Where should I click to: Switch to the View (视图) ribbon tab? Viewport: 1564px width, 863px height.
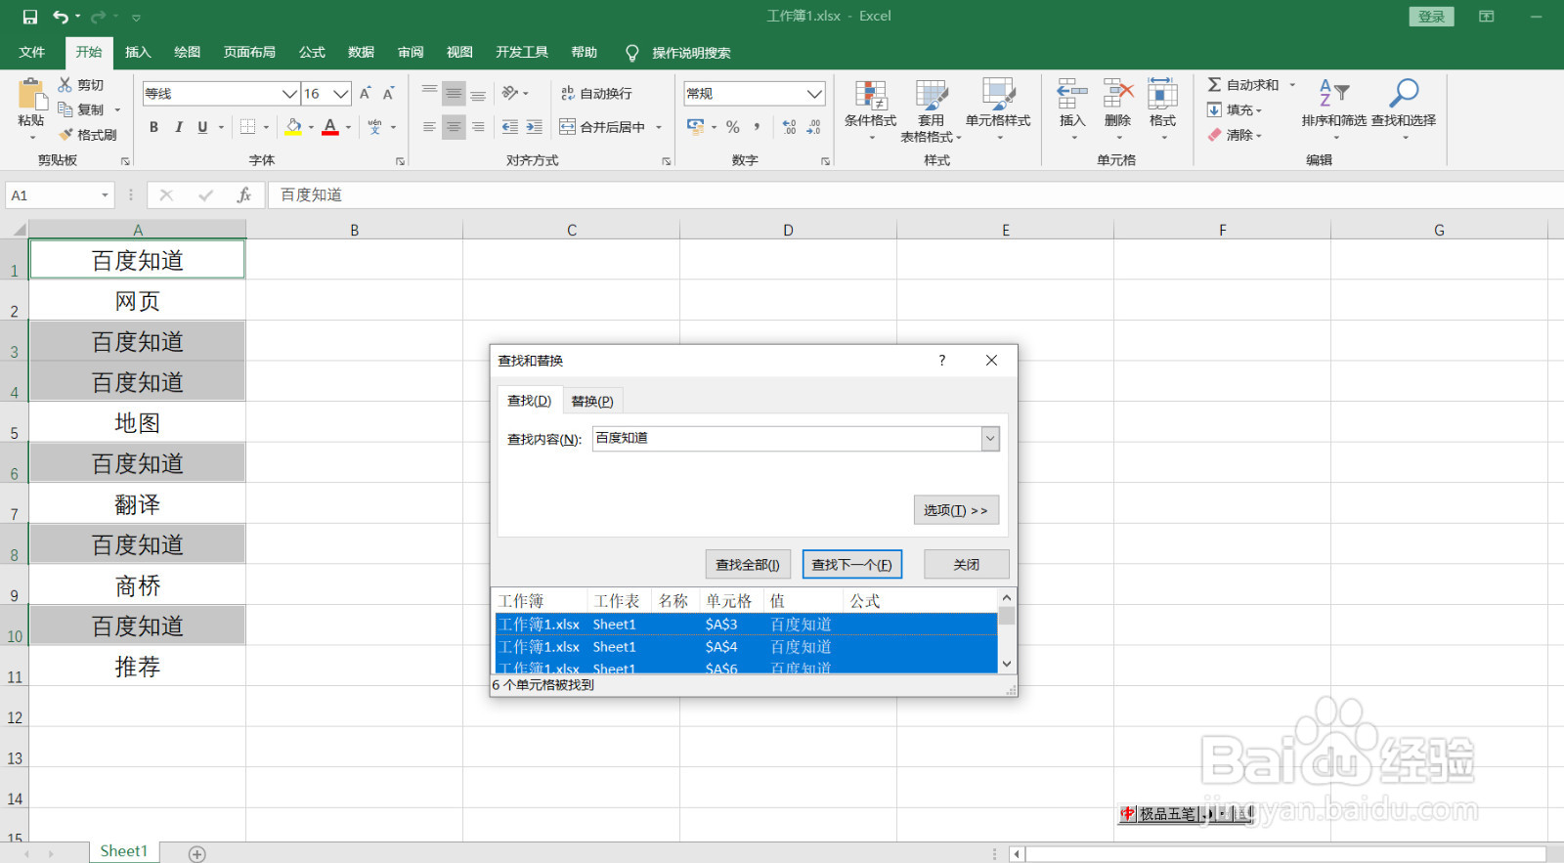pos(459,53)
